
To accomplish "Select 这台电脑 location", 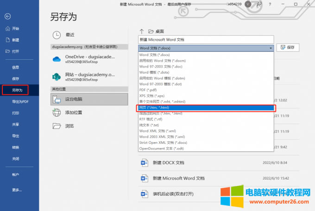I will click(x=89, y=99).
